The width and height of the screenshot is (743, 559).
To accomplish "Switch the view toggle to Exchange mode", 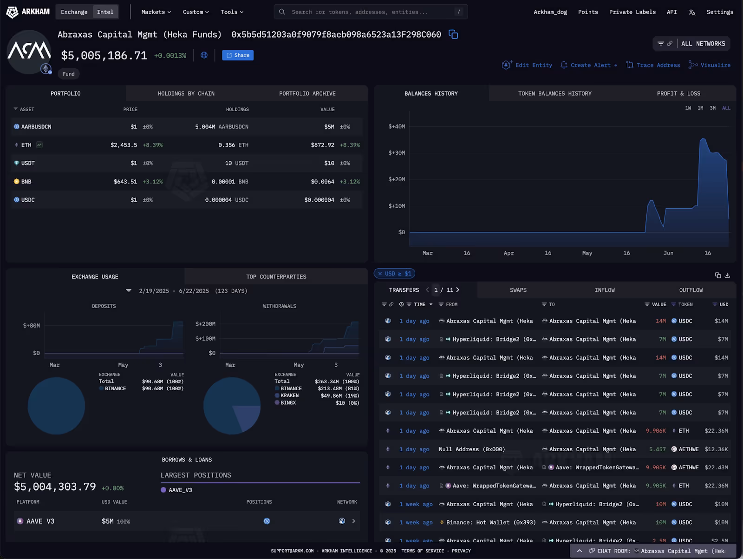I will [74, 12].
